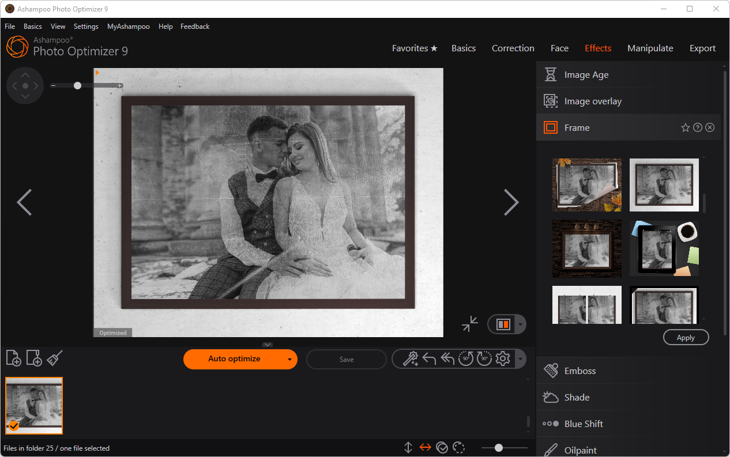The height and width of the screenshot is (457, 730).
Task: Open the Settings menu
Action: (x=85, y=26)
